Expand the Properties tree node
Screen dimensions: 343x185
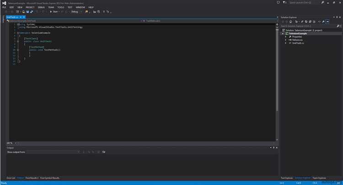286,36
